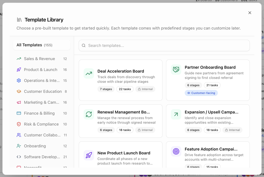Open the Customer Collabo... category
The height and width of the screenshot is (177, 264).
[x=42, y=135]
